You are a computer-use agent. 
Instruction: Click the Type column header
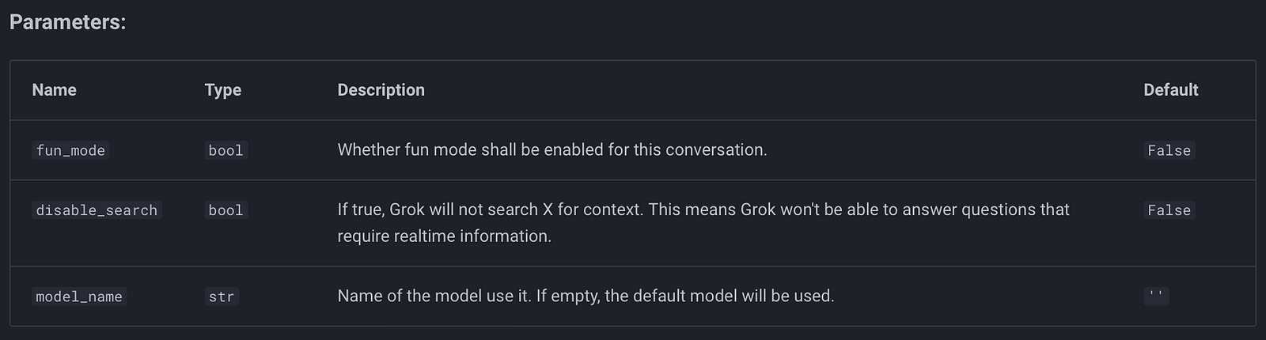click(222, 90)
